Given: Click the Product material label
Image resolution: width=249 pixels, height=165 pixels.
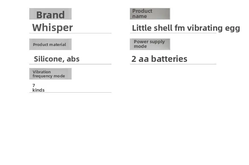Looking at the screenshot, I should click(50, 44).
